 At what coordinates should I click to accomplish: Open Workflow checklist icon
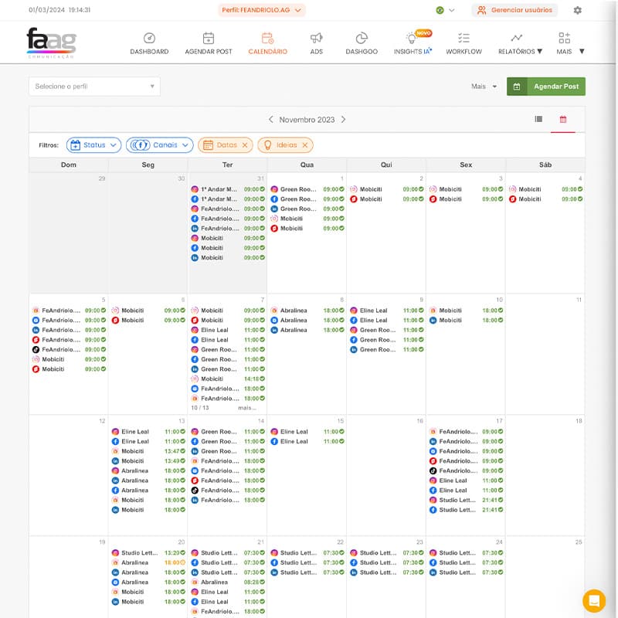click(x=463, y=38)
